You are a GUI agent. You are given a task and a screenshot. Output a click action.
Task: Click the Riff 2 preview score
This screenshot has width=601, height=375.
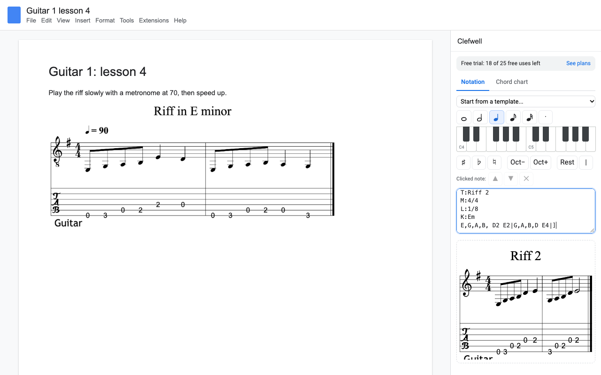[526, 301]
